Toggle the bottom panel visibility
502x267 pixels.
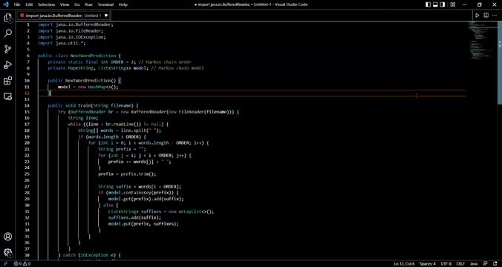pos(435,4)
